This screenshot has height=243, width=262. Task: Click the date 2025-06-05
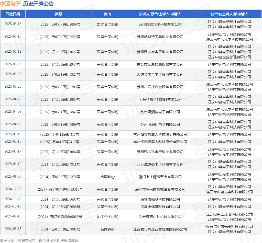13,74
